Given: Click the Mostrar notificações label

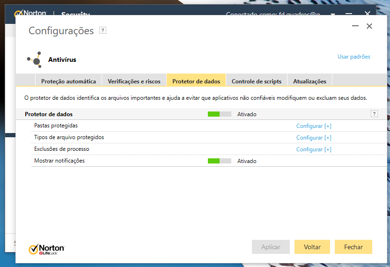Looking at the screenshot, I should point(59,161).
